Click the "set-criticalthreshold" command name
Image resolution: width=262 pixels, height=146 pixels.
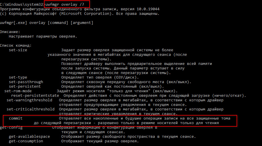pos(31,109)
